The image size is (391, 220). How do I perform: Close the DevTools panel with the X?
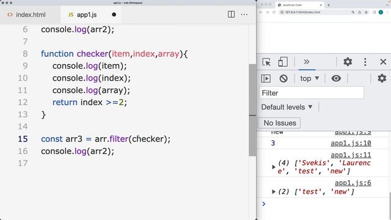[383, 62]
